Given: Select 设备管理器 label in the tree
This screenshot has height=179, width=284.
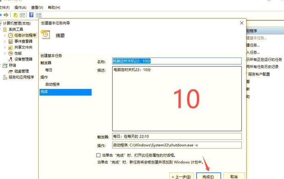Looking at the screenshot, I should click(23, 59).
